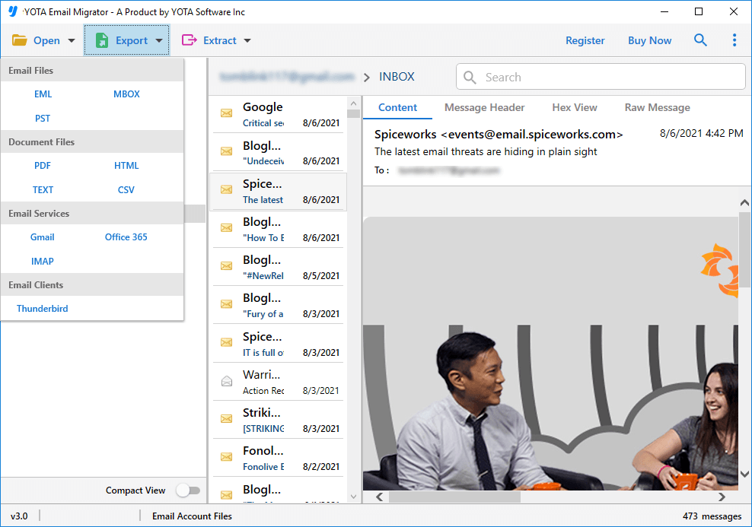
Task: Click the envelope icon next to the Google email
Action: pyautogui.click(x=226, y=113)
